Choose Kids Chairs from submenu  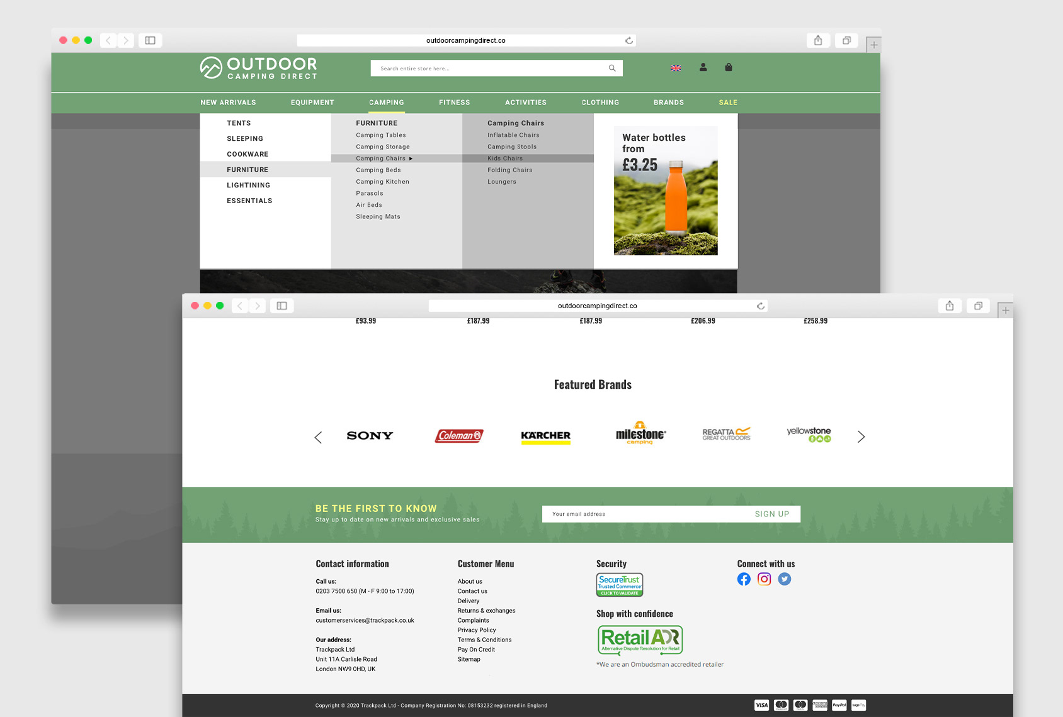click(528, 158)
